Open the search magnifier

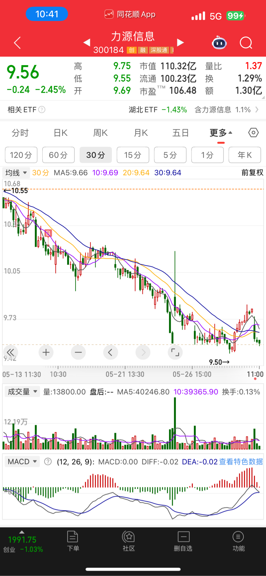pos(246,43)
